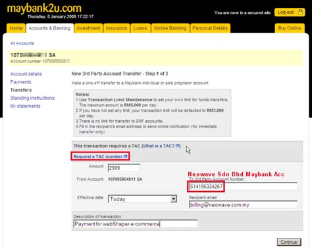Open the Investment tab
312x249 pixels.
[x=88, y=28]
